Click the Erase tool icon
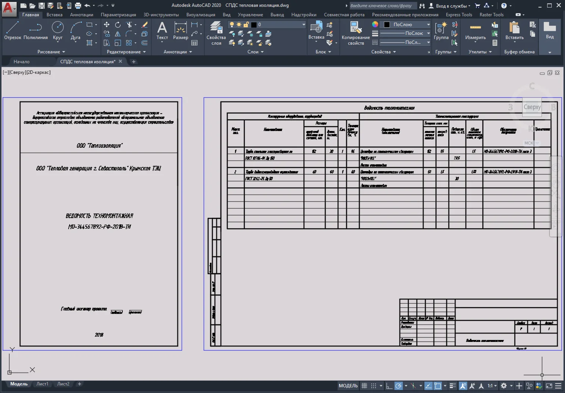565x393 pixels. [x=144, y=25]
